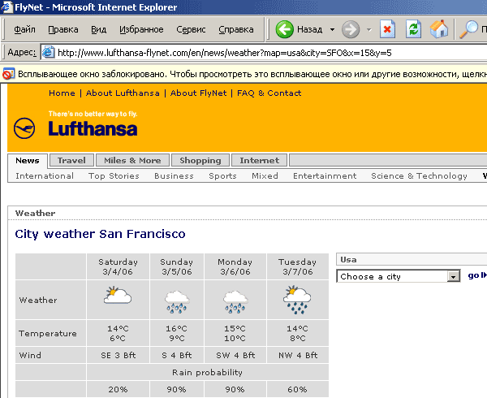The height and width of the screenshot is (398, 487).
Task: Click the 60% rain probability value
Action: (298, 389)
